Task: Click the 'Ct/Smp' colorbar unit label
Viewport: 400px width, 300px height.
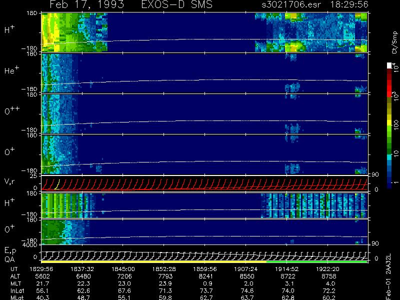Action: pyautogui.click(x=394, y=42)
